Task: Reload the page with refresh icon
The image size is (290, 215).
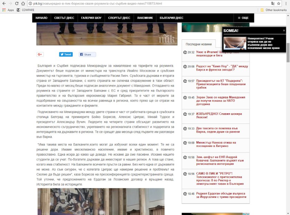Action: click(19, 3)
